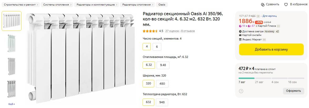Expand the +2 delivery options badge

(277, 31)
